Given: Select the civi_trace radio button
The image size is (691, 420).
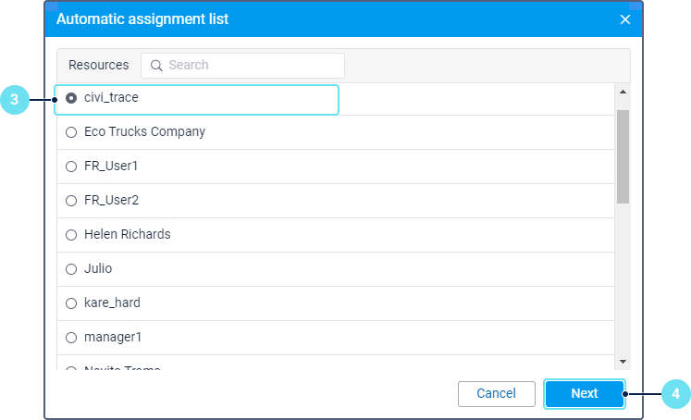Looking at the screenshot, I should 71,97.
